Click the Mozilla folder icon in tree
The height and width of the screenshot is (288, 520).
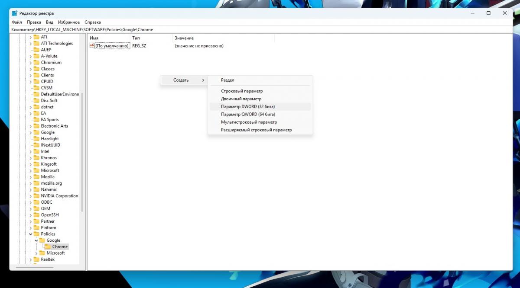pyautogui.click(x=36, y=177)
